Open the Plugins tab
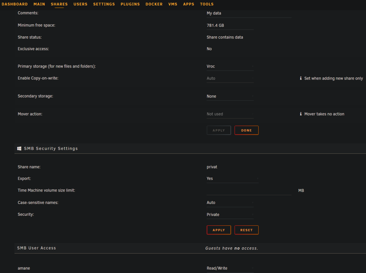The height and width of the screenshot is (273, 366). (x=130, y=4)
